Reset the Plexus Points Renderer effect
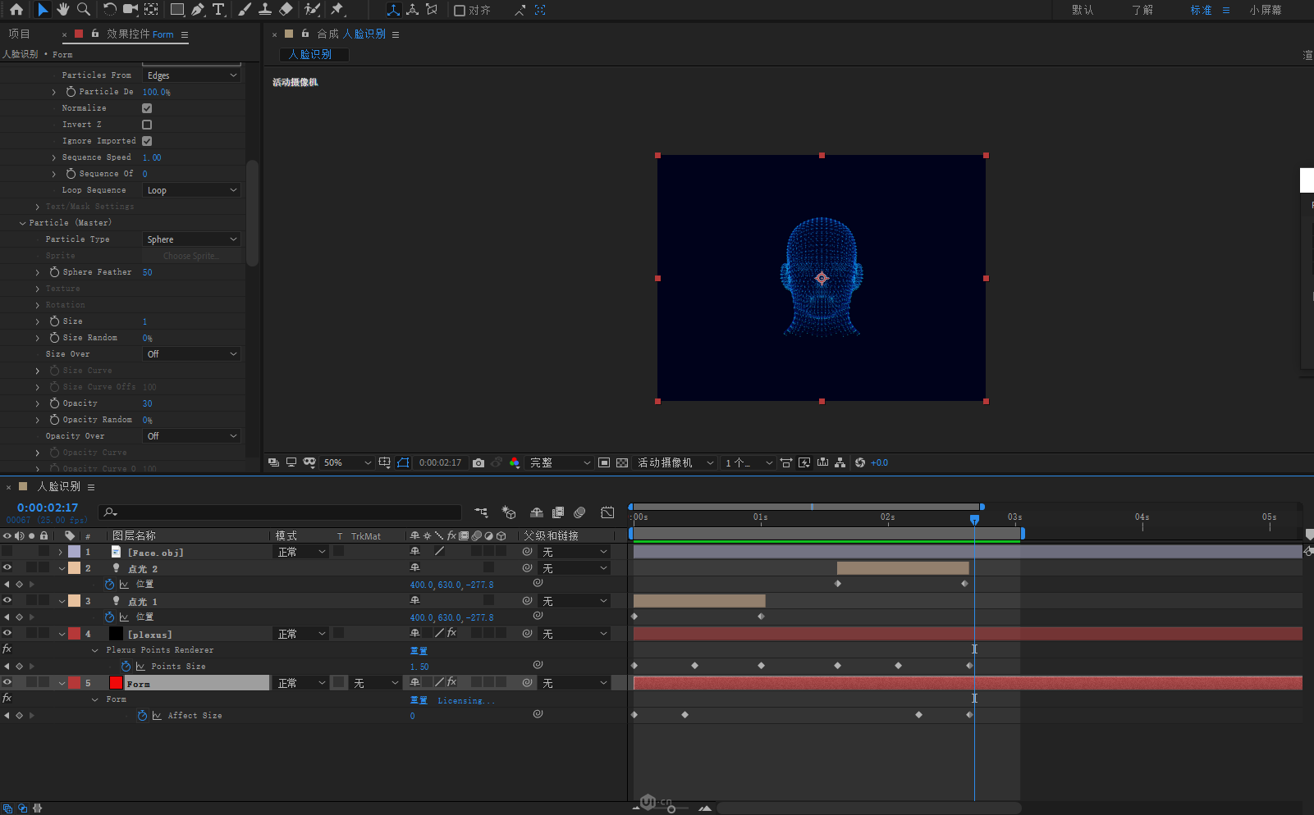Screen dimensions: 1314x815 (419, 651)
